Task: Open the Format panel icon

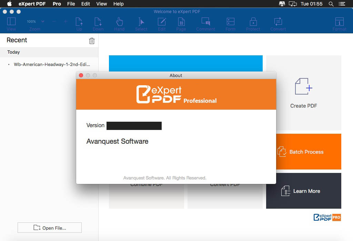Action: [x=339, y=22]
